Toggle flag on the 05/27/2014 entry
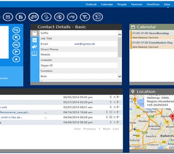This screenshot has height=154, width=174. pyautogui.click(x=118, y=102)
